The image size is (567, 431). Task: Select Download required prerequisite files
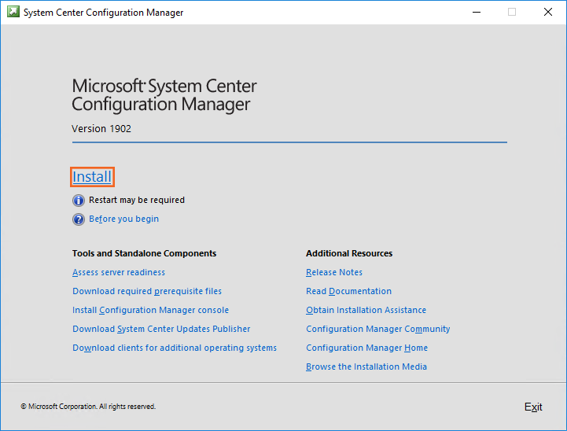[x=147, y=291]
